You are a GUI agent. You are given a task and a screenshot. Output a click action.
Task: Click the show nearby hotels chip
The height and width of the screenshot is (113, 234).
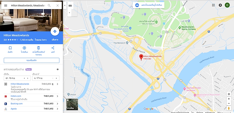(x=149, y=5)
